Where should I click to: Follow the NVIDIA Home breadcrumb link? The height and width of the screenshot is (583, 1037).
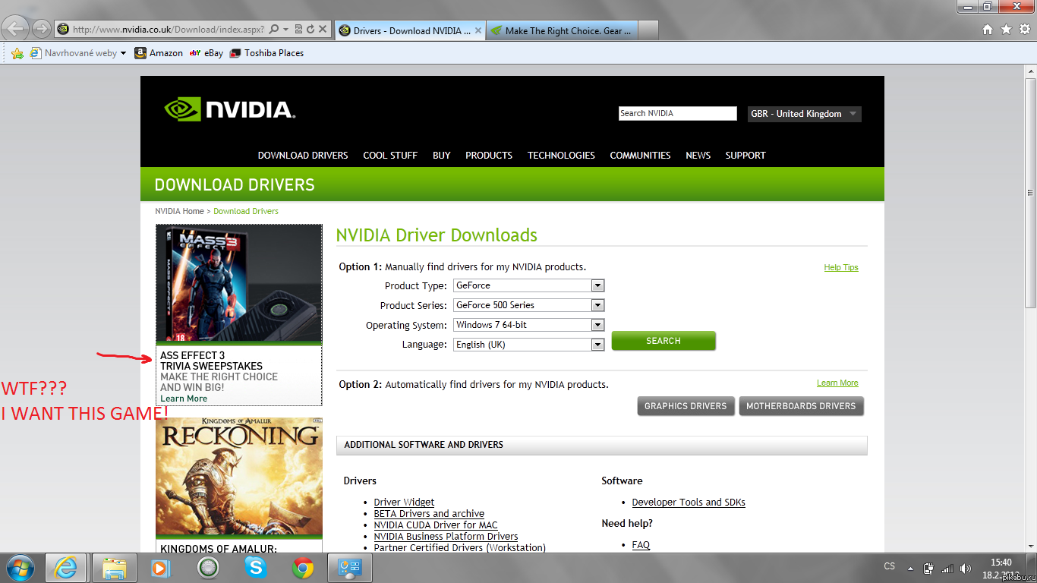pyautogui.click(x=179, y=211)
